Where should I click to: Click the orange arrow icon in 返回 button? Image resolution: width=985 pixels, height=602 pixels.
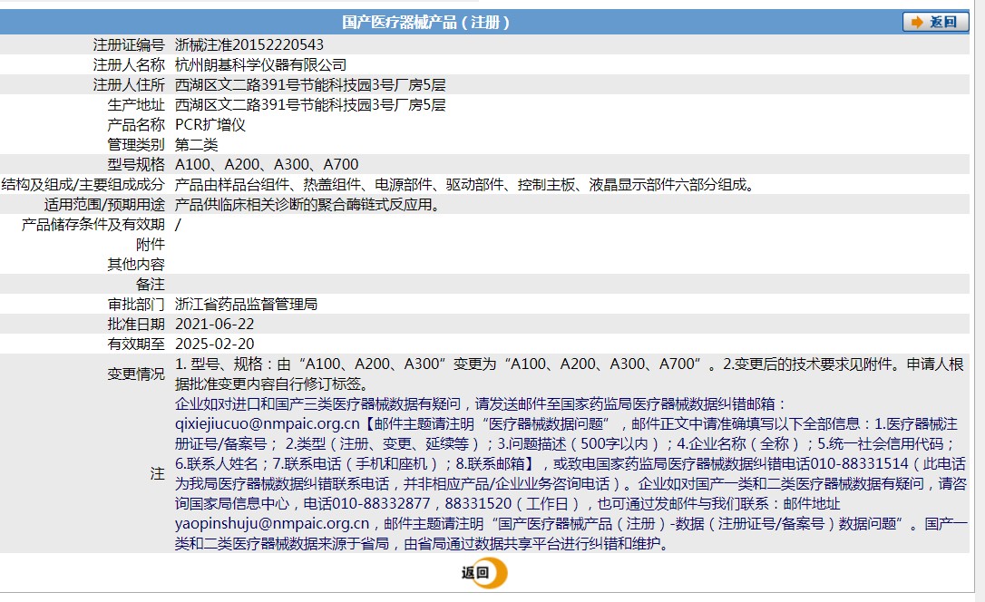tap(917, 22)
